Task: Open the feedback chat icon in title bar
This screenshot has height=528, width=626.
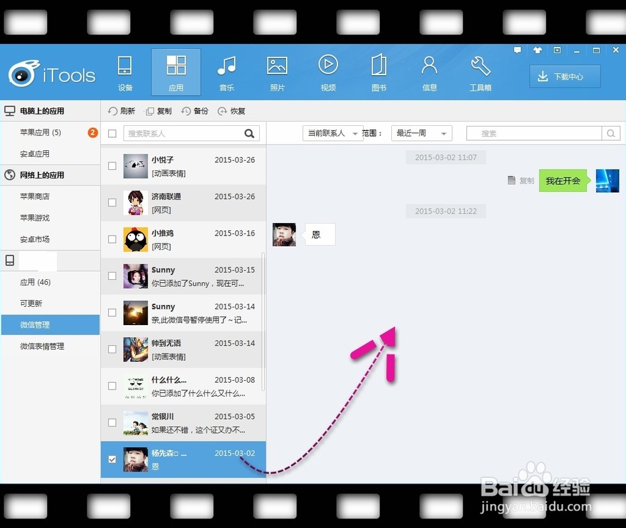Action: coord(518,50)
